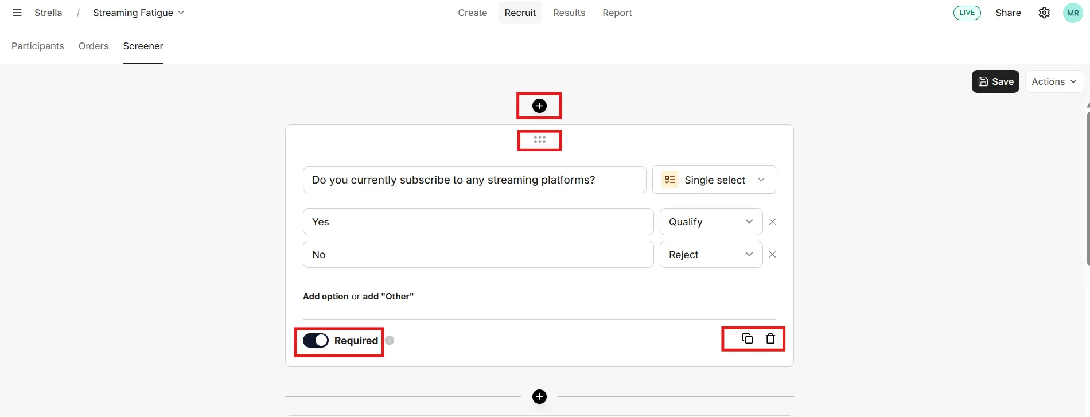Grab the six-dot drag handle on question card

pos(539,139)
